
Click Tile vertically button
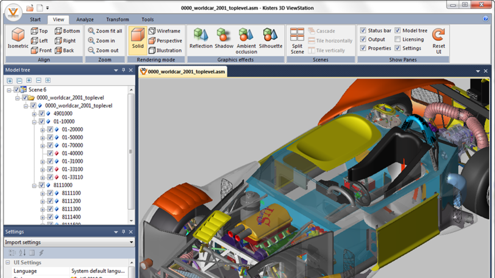[x=326, y=51]
